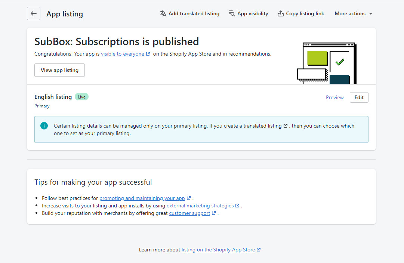This screenshot has height=263, width=404.
Task: Edit the English listing
Action: (359, 97)
